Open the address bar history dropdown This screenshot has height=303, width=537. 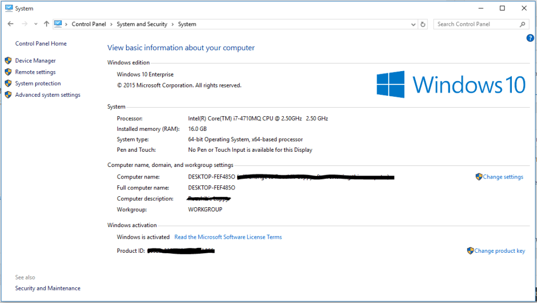click(413, 24)
